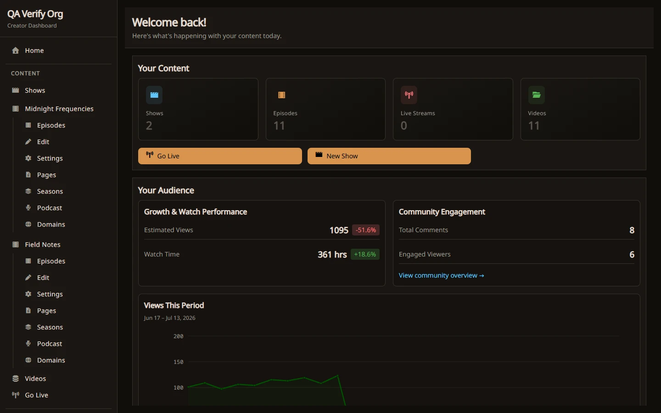Click the Settings gear icon under Midnight Frequencies
This screenshot has height=413, width=661.
pyautogui.click(x=28, y=158)
